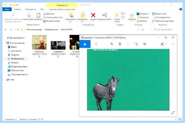Screen dimensions: 185x123
Task: Crop the photo in Фотографии
Action: 145,44
